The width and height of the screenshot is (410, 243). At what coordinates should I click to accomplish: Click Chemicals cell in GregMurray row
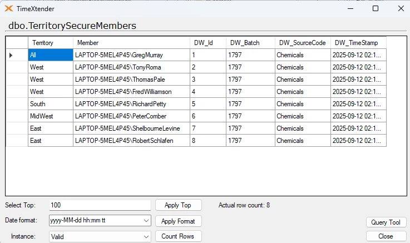(303, 55)
